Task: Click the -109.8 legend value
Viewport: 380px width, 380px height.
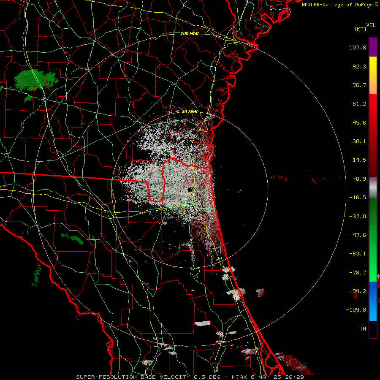Action: click(x=356, y=310)
